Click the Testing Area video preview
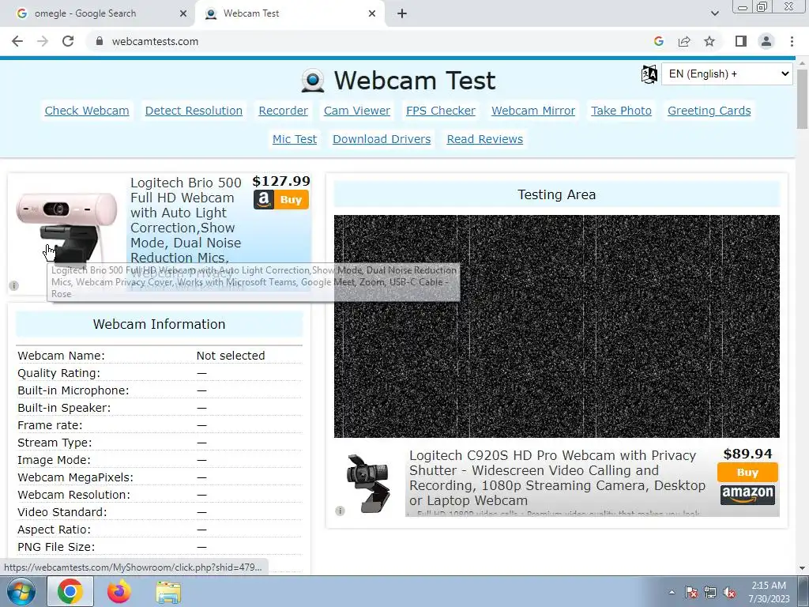 557,326
